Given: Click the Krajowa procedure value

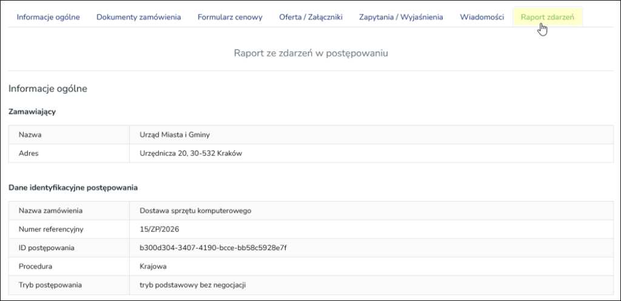Looking at the screenshot, I should (153, 266).
